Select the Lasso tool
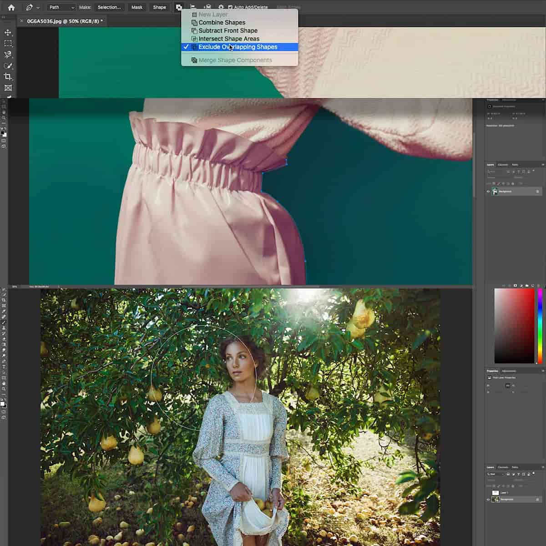Viewport: 546px width, 546px height. [x=7, y=55]
